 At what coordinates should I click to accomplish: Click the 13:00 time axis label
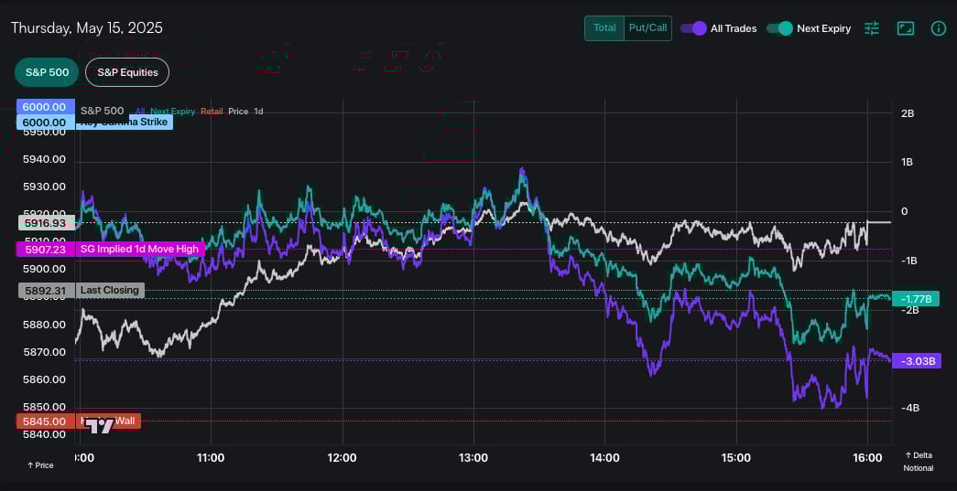click(x=473, y=457)
